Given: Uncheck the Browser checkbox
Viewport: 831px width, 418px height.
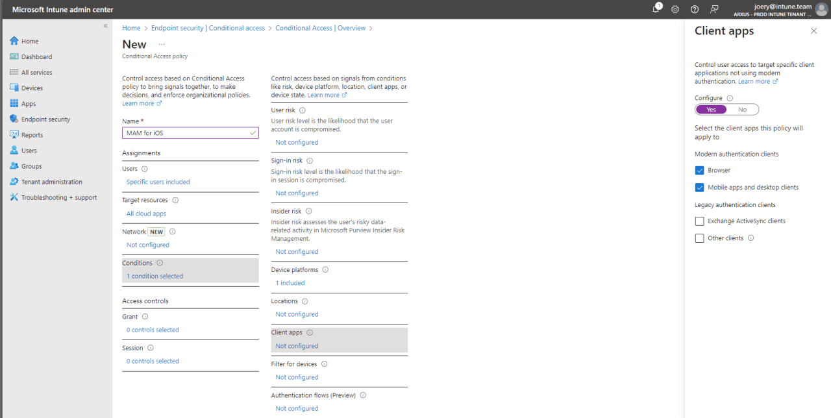Looking at the screenshot, I should click(x=699, y=169).
